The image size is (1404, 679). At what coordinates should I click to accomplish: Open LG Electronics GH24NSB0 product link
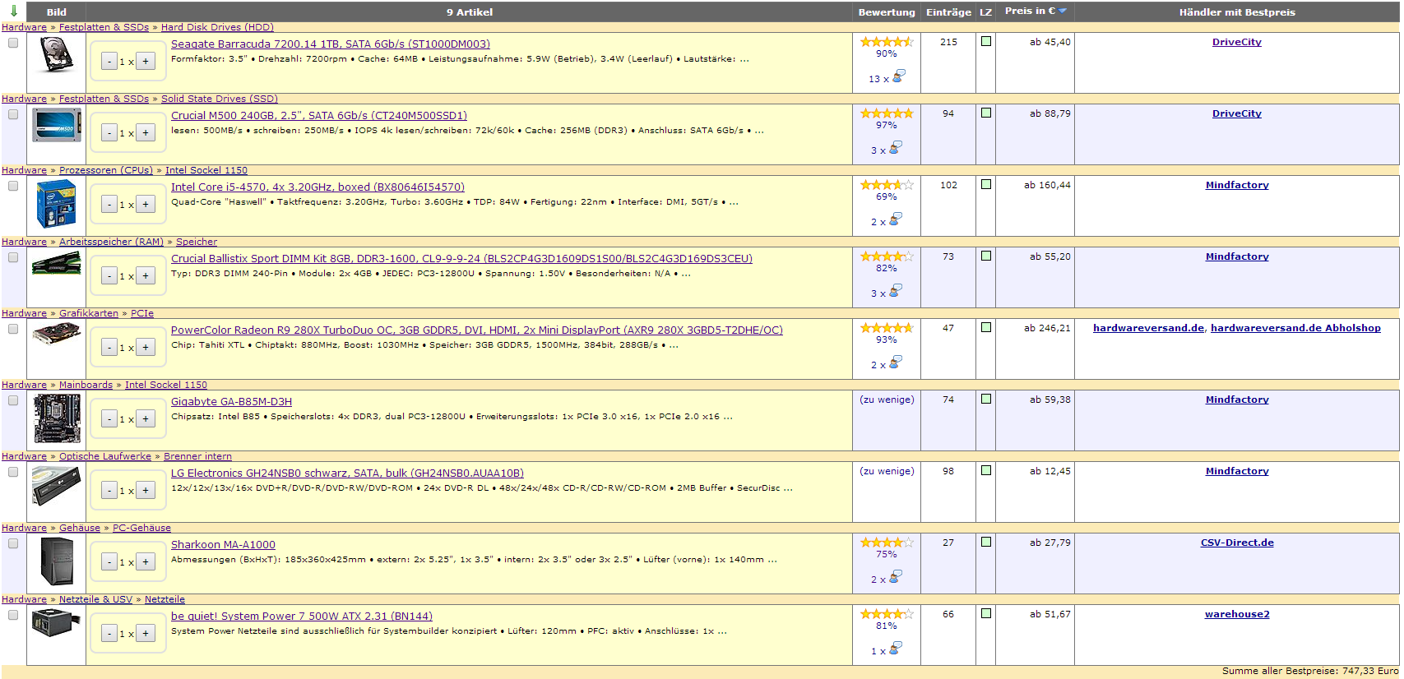tap(347, 473)
